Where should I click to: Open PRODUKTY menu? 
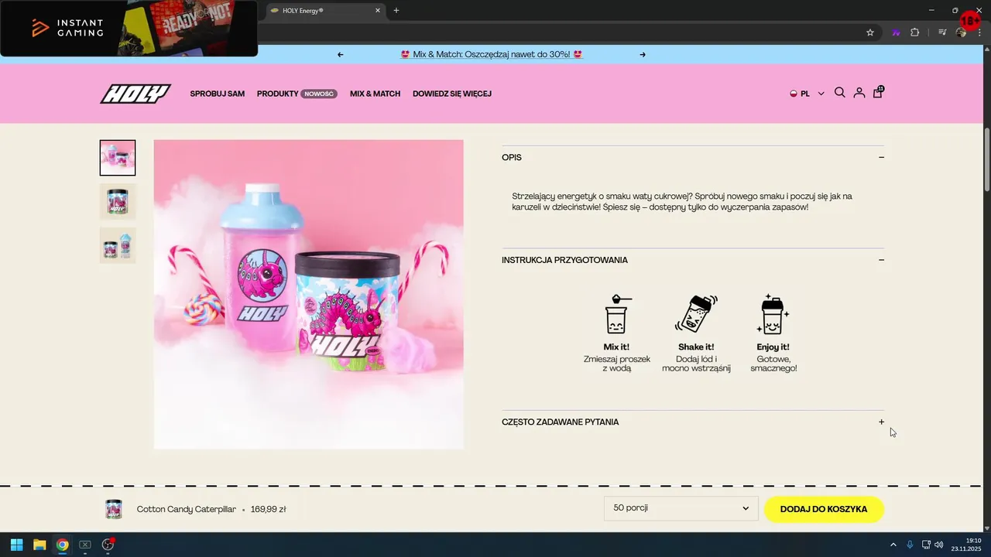pyautogui.click(x=277, y=94)
